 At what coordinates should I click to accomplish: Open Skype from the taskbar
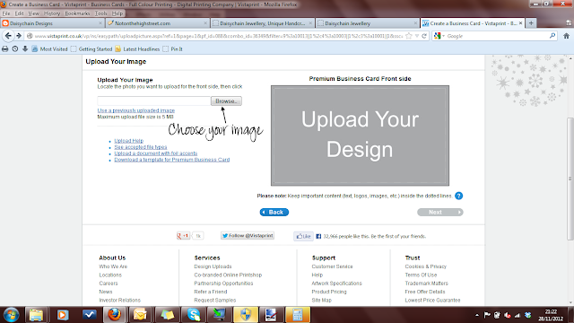pyautogui.click(x=194, y=315)
